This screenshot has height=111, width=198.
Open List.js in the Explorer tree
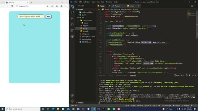[x=86, y=23]
